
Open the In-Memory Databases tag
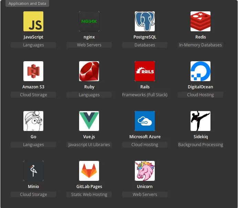[x=201, y=45]
